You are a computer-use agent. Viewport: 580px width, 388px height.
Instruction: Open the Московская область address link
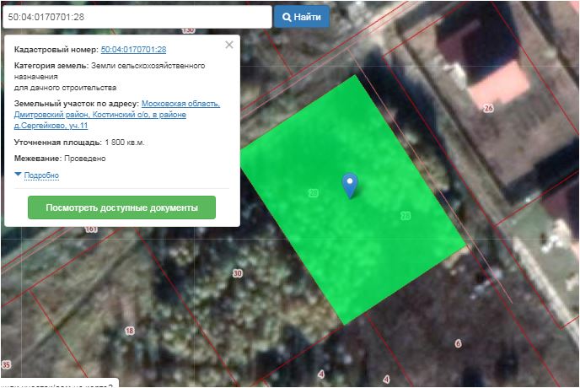180,104
